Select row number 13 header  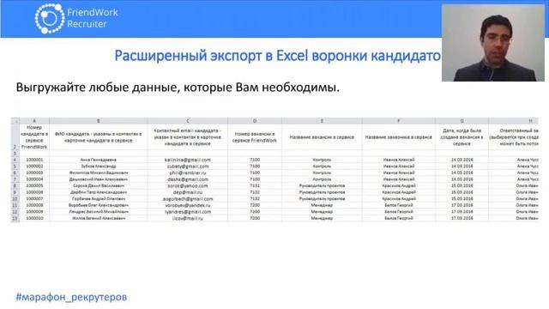pyautogui.click(x=15, y=218)
